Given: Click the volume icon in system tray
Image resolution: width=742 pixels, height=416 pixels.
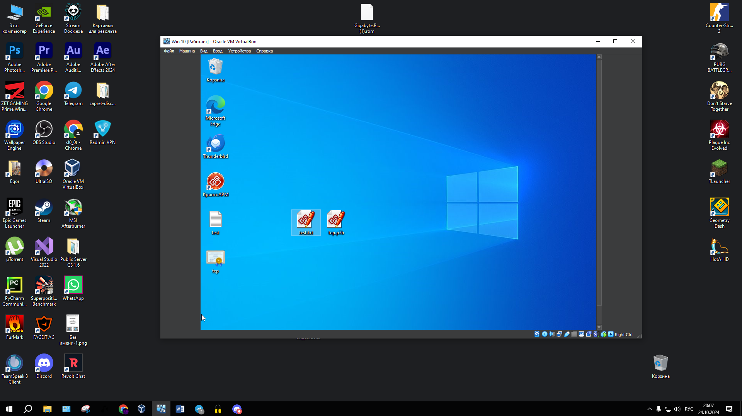Looking at the screenshot, I should [677, 409].
